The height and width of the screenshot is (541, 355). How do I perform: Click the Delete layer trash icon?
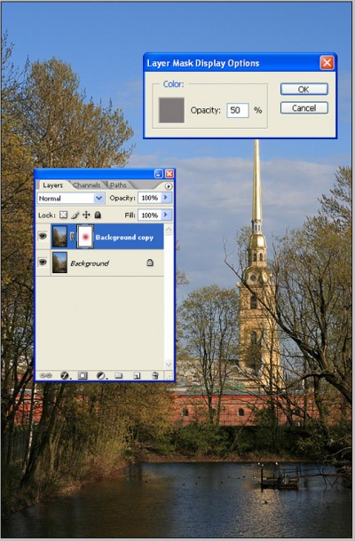pos(155,375)
